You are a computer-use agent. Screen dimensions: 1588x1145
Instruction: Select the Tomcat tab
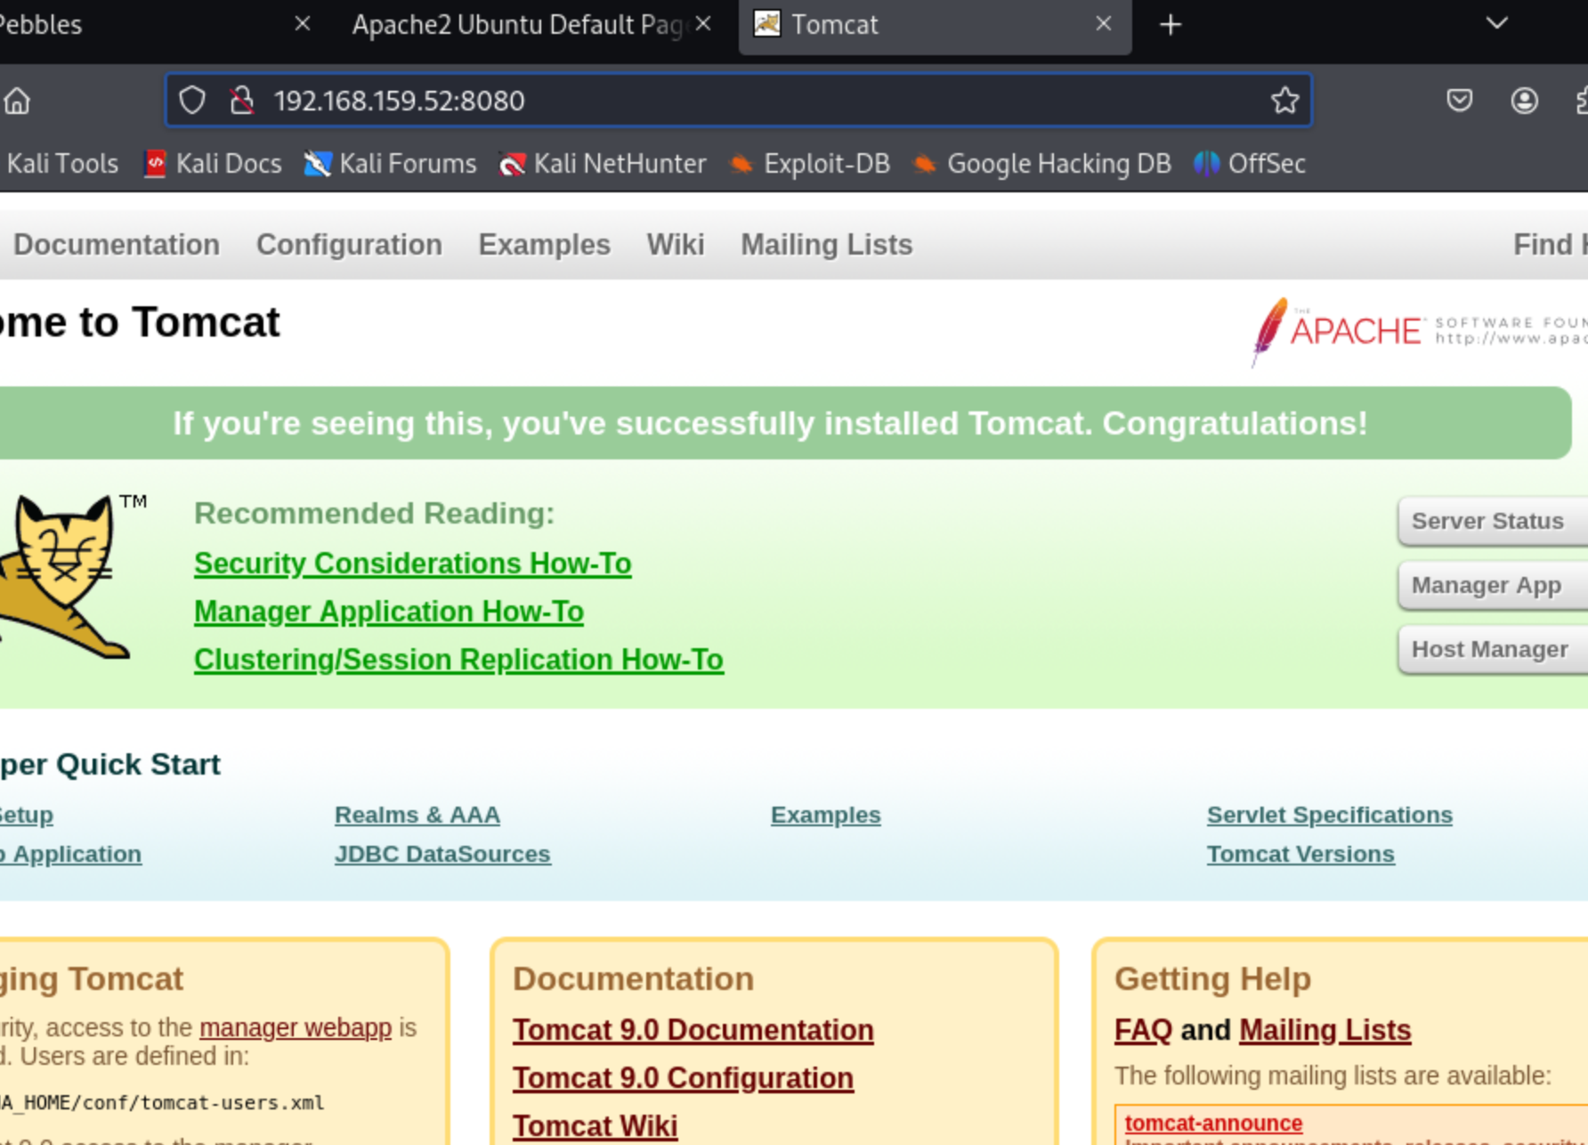click(935, 27)
